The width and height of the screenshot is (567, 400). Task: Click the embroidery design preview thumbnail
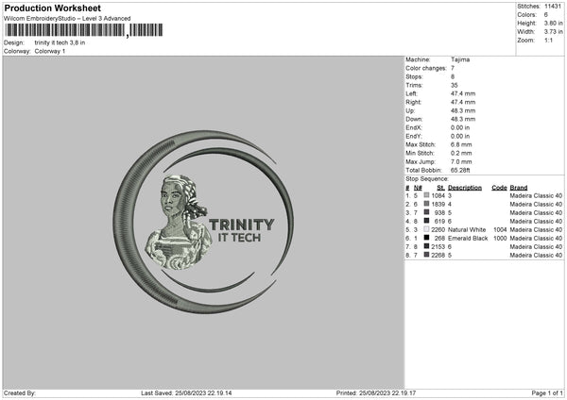[203, 222]
